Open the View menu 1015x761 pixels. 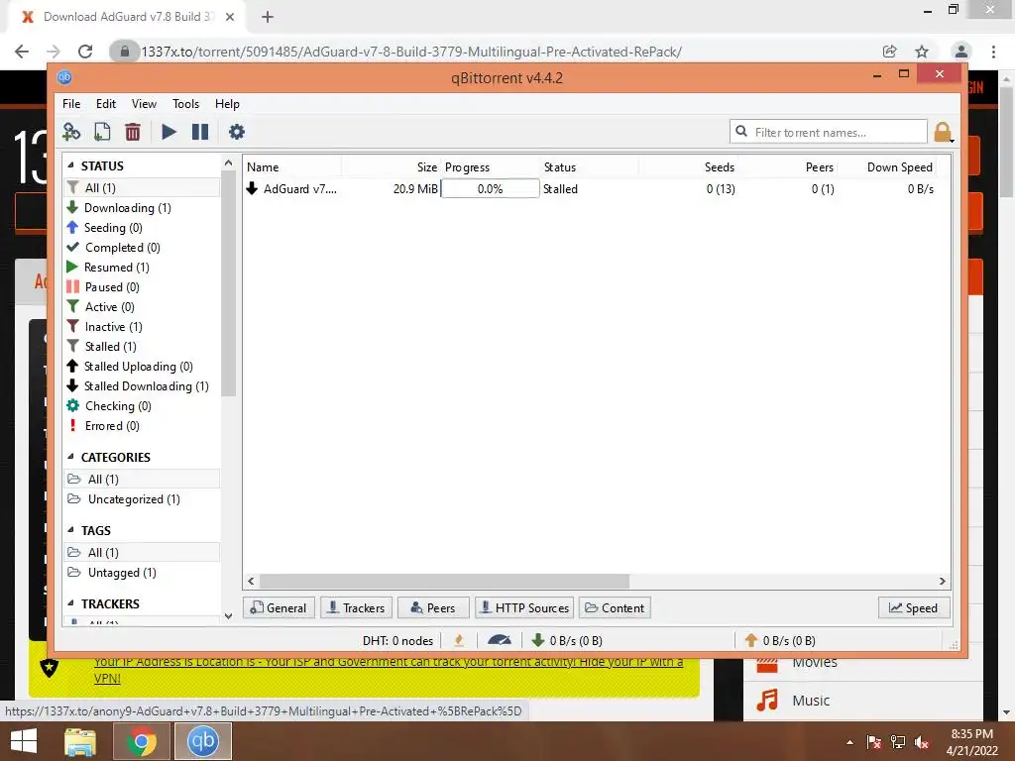[144, 103]
